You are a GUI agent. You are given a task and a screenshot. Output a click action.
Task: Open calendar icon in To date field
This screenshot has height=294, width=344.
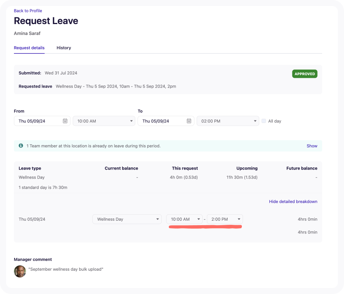click(189, 121)
